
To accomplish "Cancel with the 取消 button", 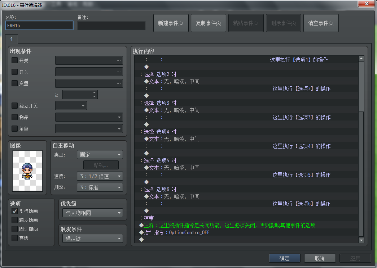I will [320, 258].
